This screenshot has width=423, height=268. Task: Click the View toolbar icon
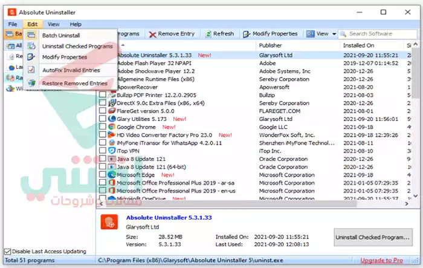point(310,34)
